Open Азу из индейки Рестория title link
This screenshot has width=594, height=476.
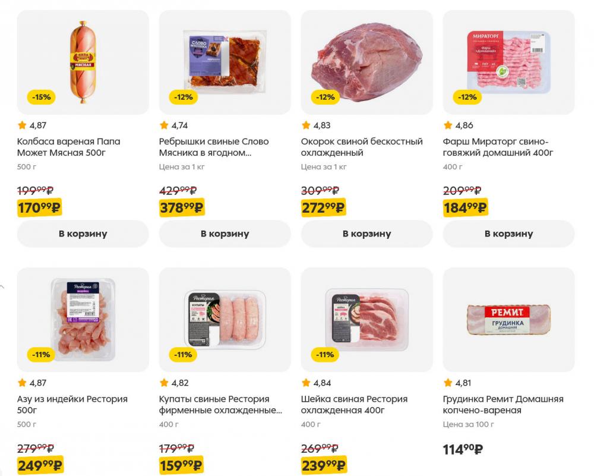(72, 405)
